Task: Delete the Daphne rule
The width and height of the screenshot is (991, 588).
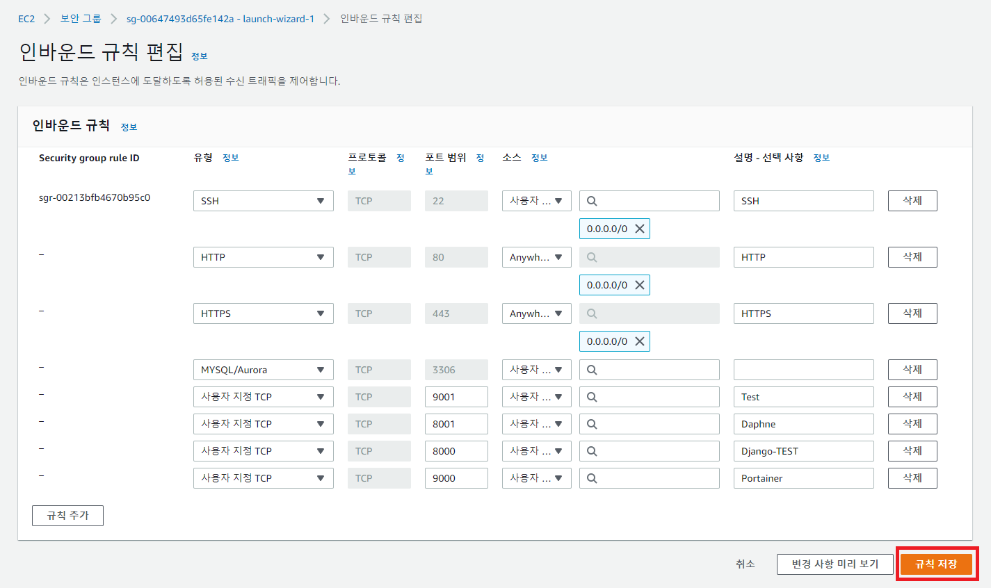Action: (x=912, y=424)
